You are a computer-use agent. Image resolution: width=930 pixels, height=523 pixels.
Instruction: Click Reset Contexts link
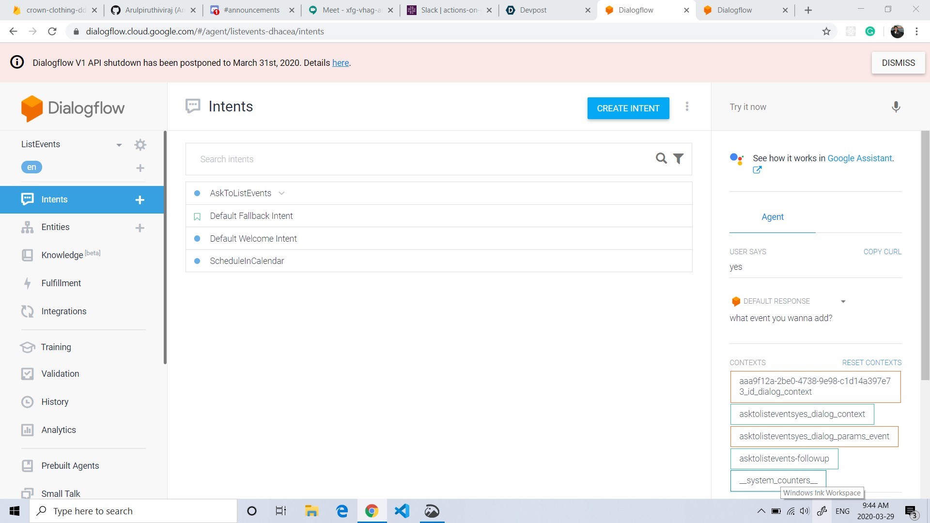(871, 363)
